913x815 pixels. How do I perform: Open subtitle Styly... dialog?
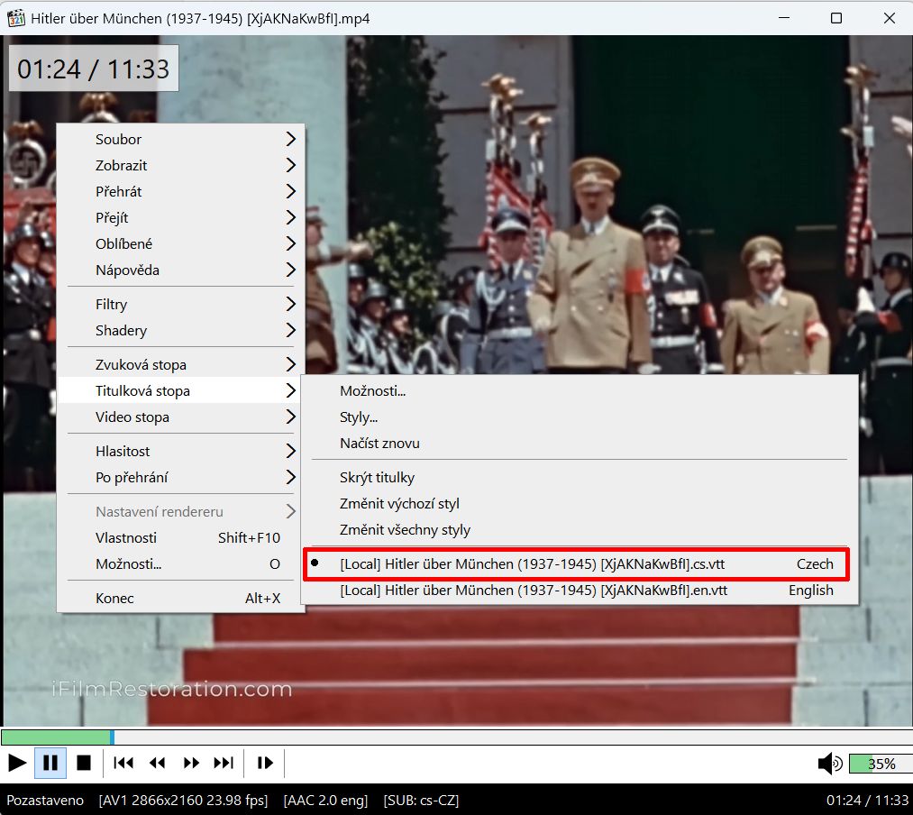click(359, 417)
